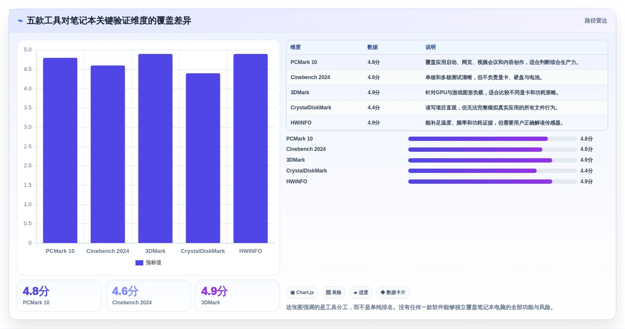The height and width of the screenshot is (329, 625).
Task: Click the lightning icon beside the title
Action: [20, 21]
